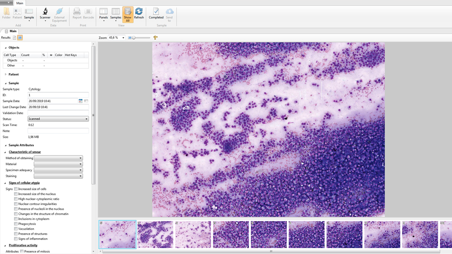Open the Scanner tool in the ribbon

[45, 14]
